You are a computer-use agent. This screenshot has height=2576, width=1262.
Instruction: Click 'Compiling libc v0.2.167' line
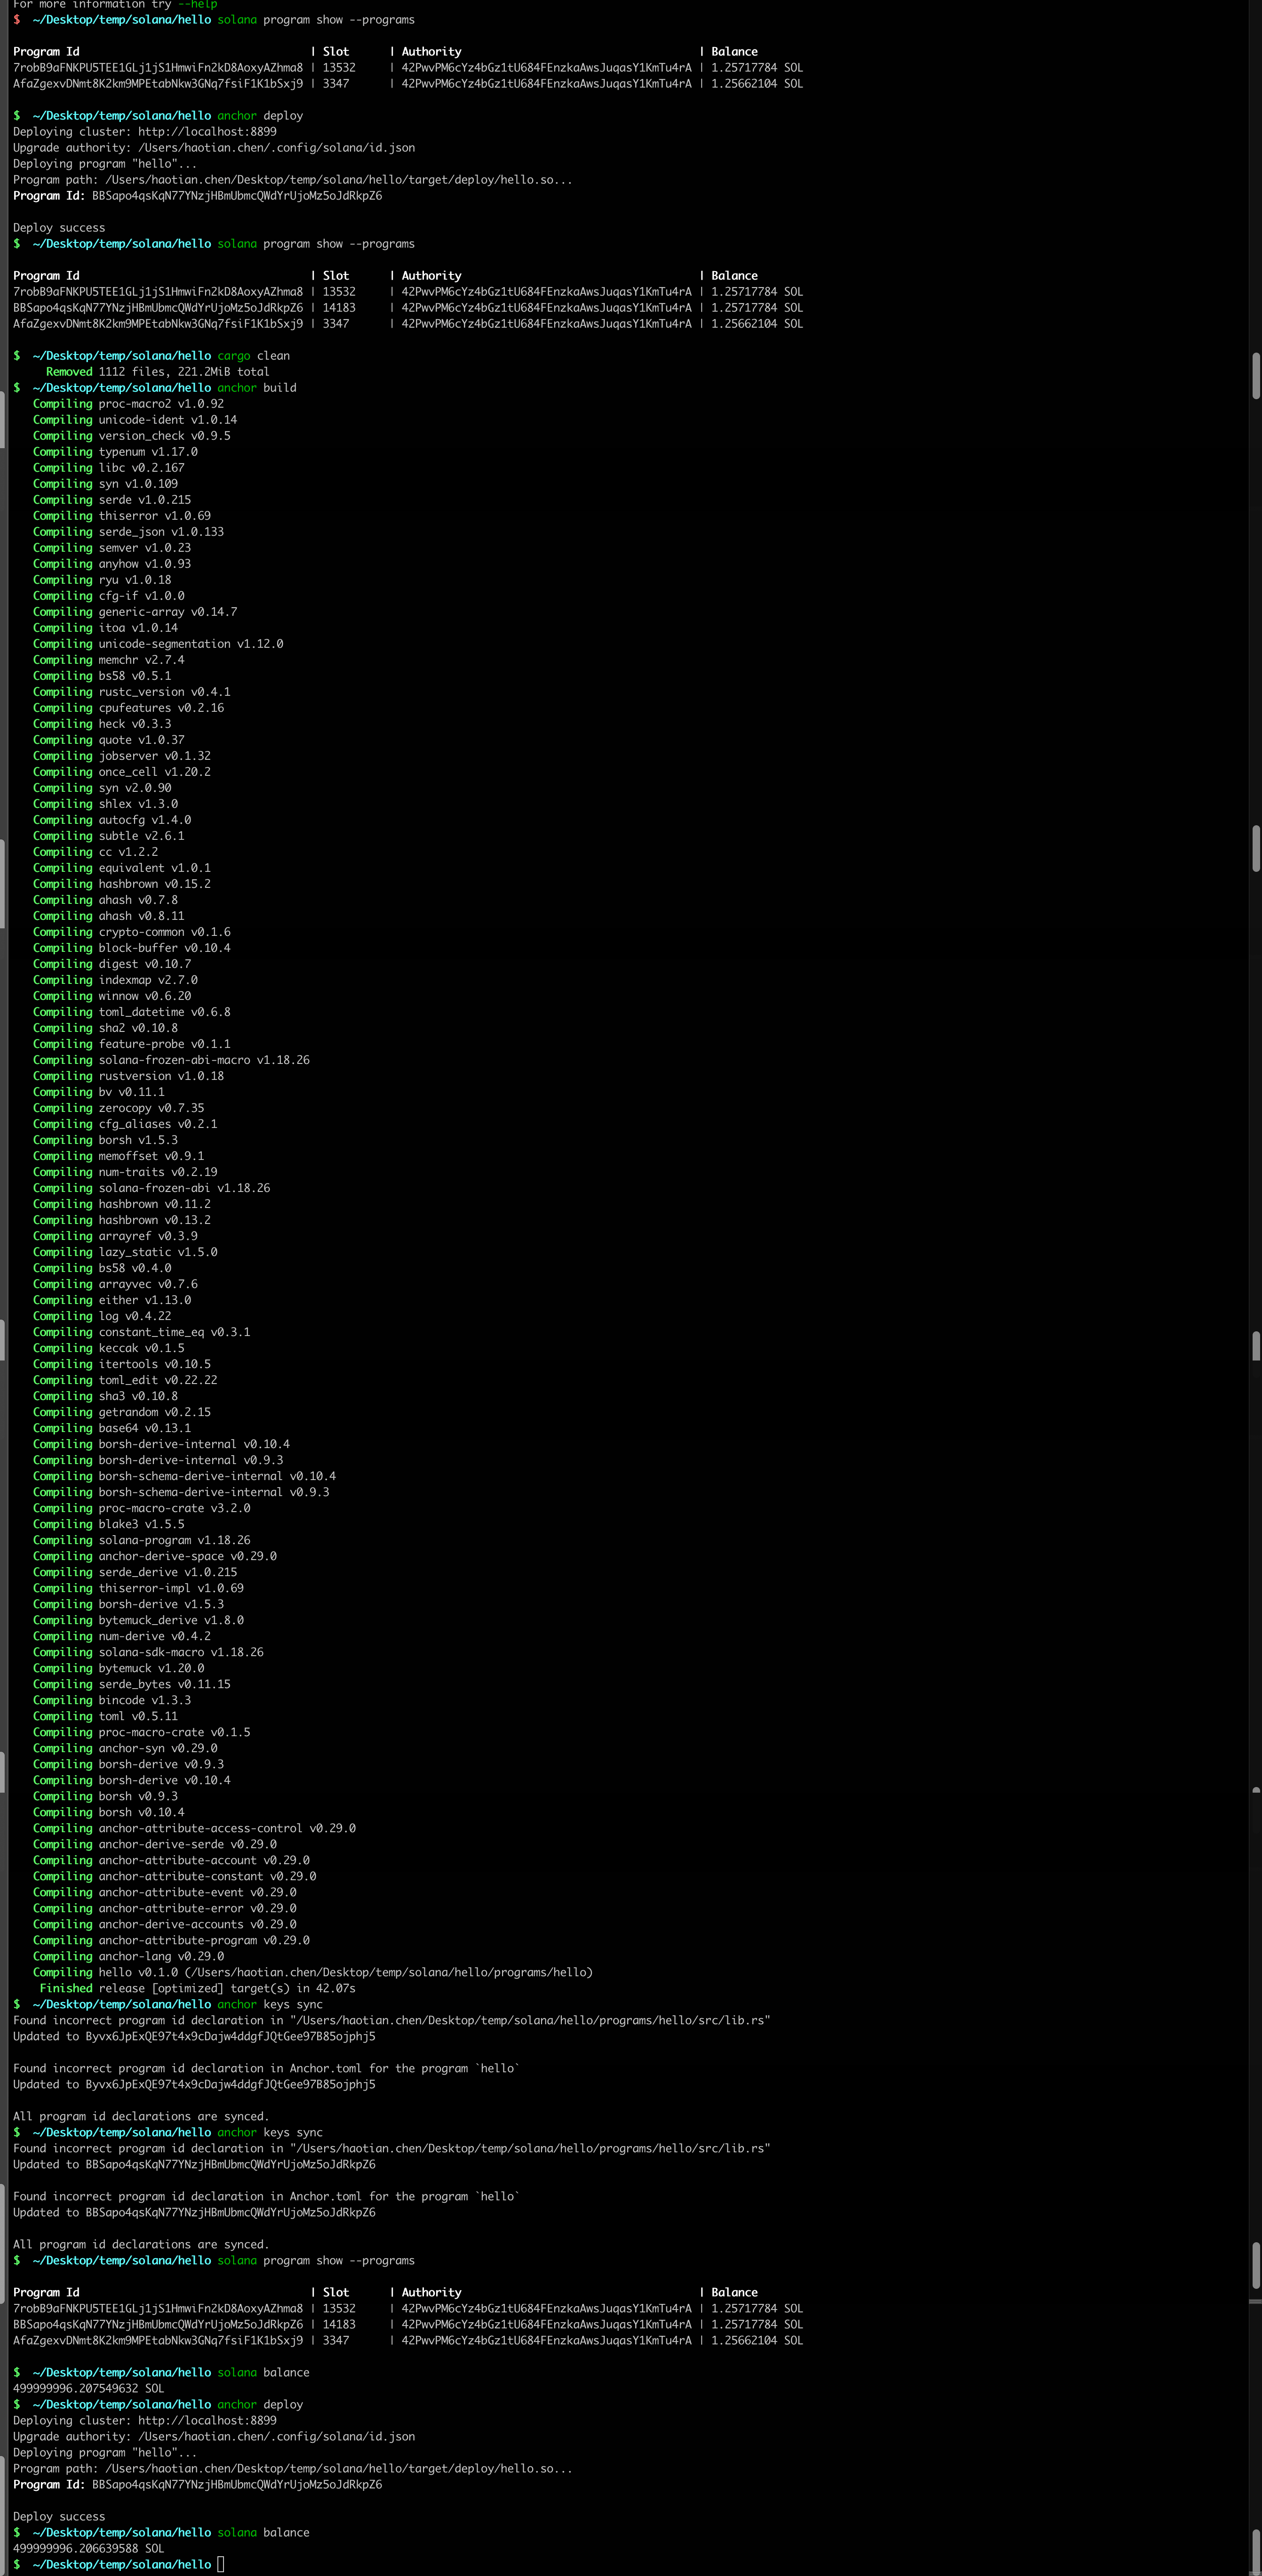tap(108, 468)
